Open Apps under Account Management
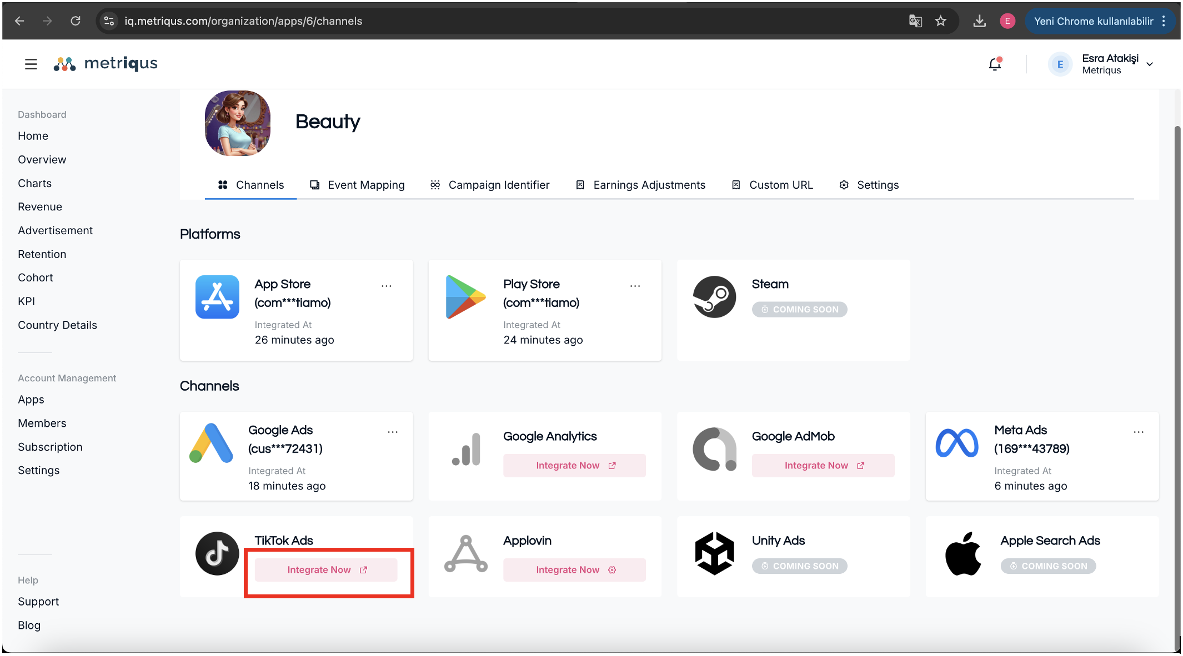Image resolution: width=1183 pixels, height=656 pixels. tap(31, 400)
